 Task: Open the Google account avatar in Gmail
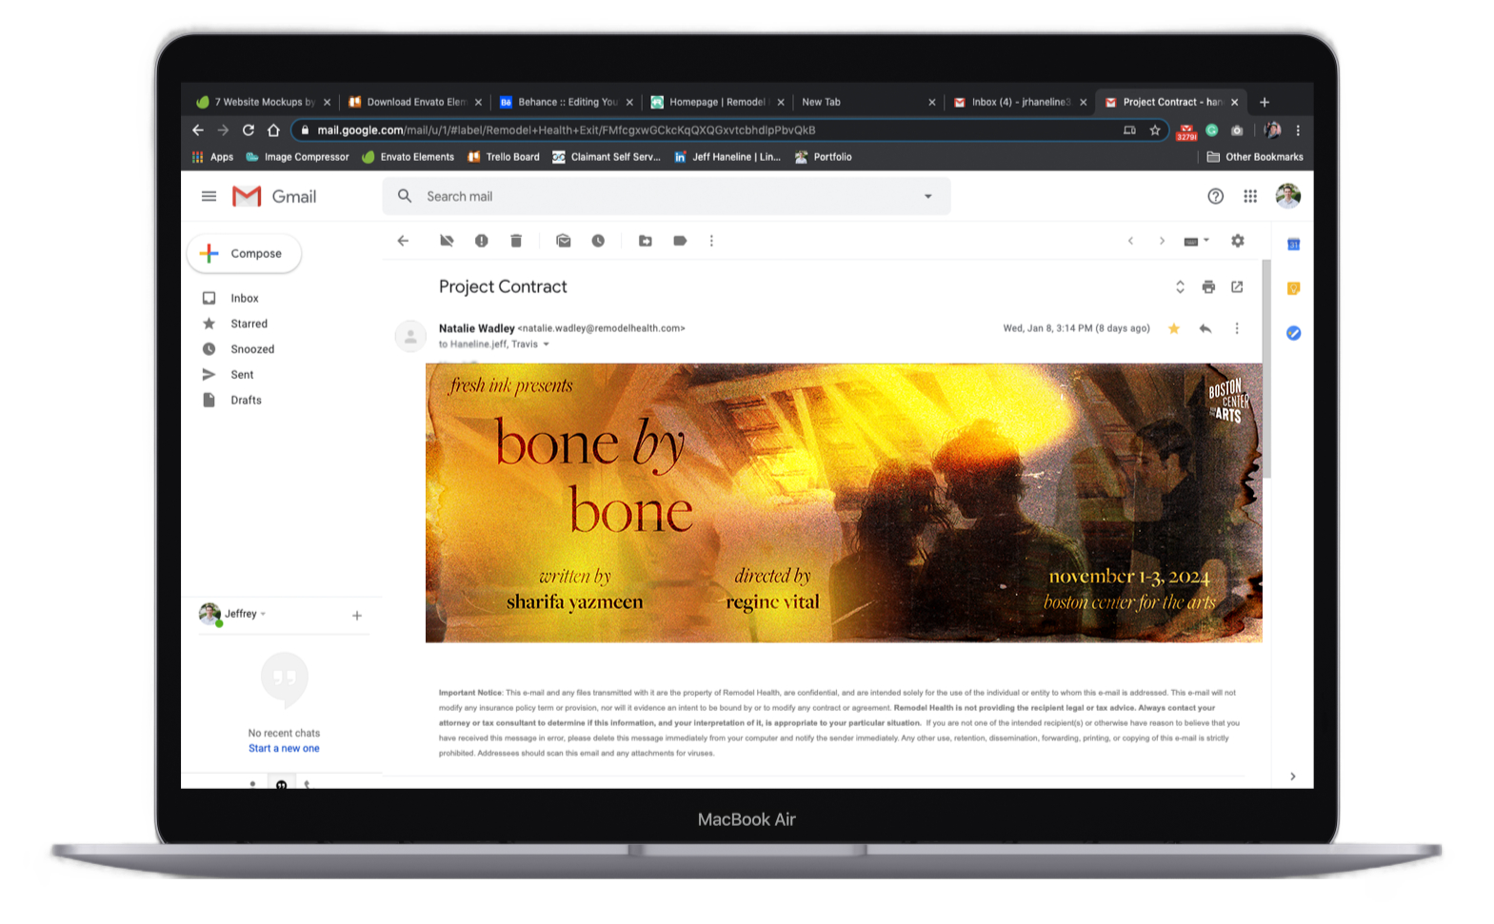coord(1288,196)
